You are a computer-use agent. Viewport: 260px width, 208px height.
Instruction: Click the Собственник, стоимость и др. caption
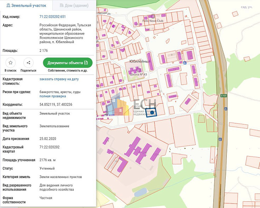[x=68, y=71]
